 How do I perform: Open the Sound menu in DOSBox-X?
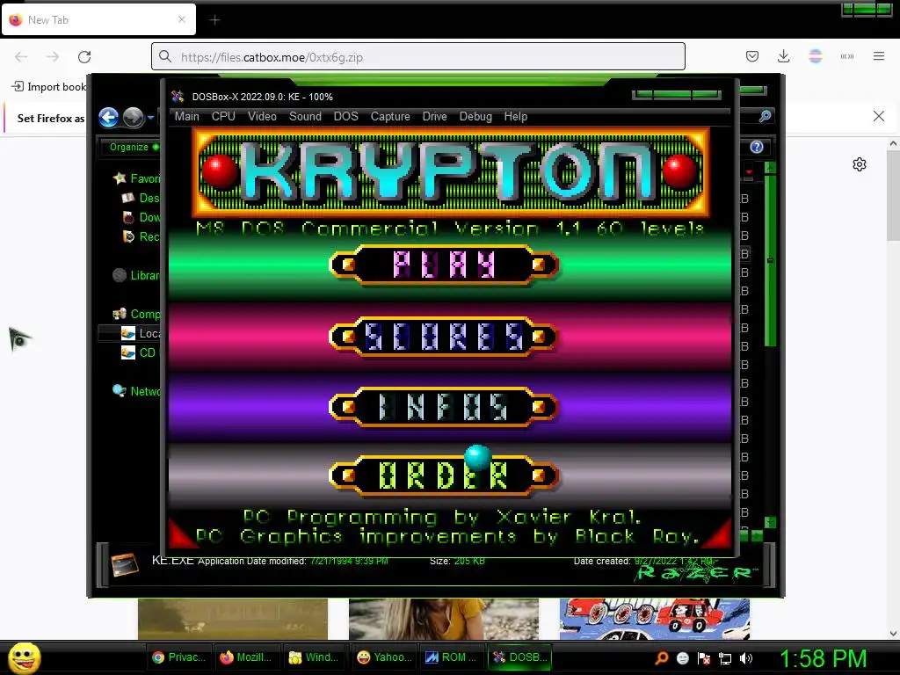[x=305, y=117]
